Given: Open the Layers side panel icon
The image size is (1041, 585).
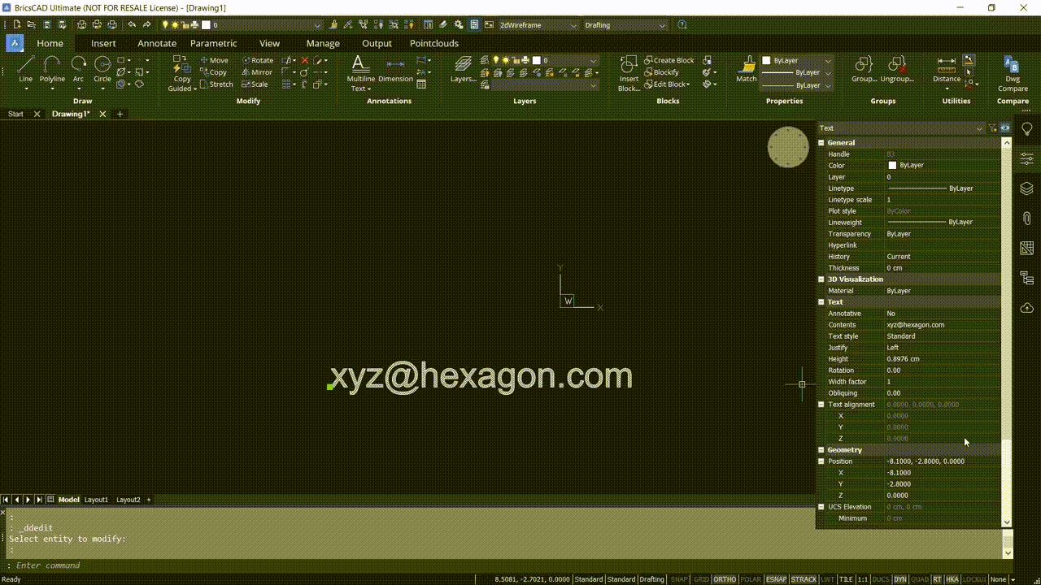Looking at the screenshot, I should pos(1027,188).
